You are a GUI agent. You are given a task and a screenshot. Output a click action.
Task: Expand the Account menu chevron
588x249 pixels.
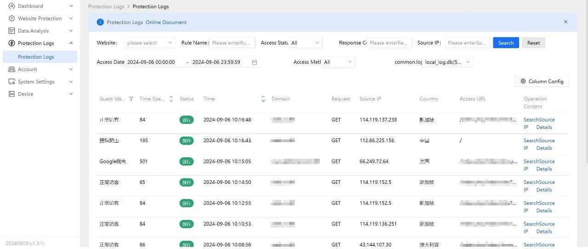tap(71, 69)
